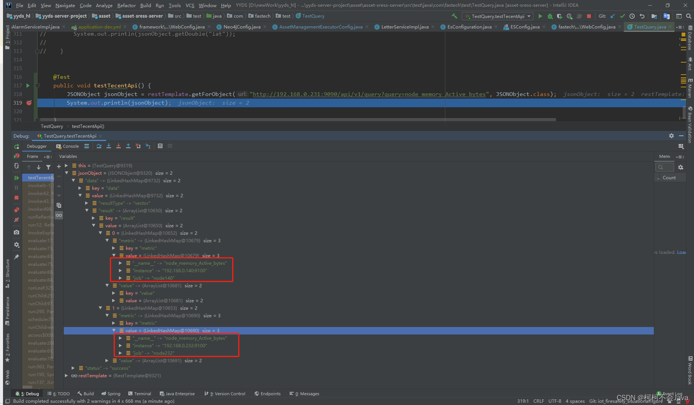Click Rerun TestQuery icon in the debug sidebar
The image size is (694, 405).
coord(17,146)
